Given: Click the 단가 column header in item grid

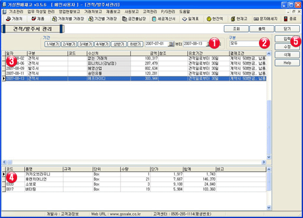Looking at the screenshot, I should [x=167, y=169].
